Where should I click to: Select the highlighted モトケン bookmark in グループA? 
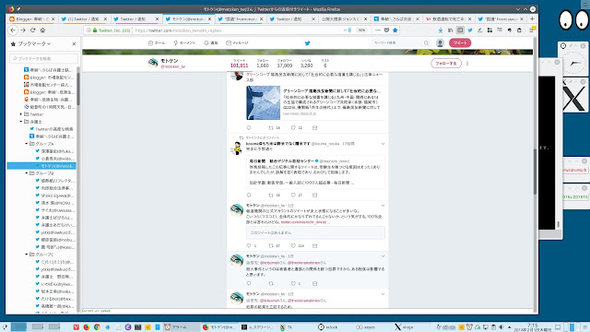41,166
